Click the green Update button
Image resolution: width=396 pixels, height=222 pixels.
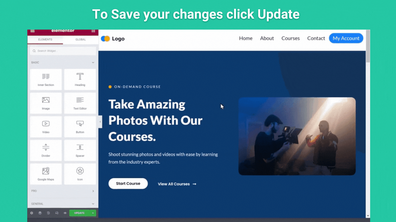click(79, 213)
